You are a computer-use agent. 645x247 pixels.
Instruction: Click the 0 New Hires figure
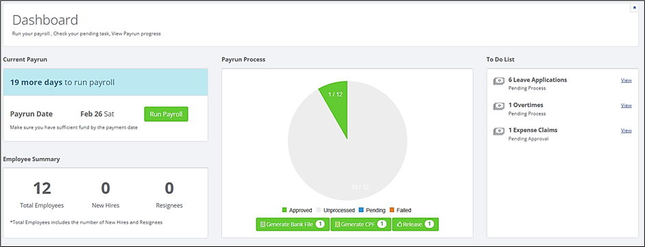[x=106, y=188]
